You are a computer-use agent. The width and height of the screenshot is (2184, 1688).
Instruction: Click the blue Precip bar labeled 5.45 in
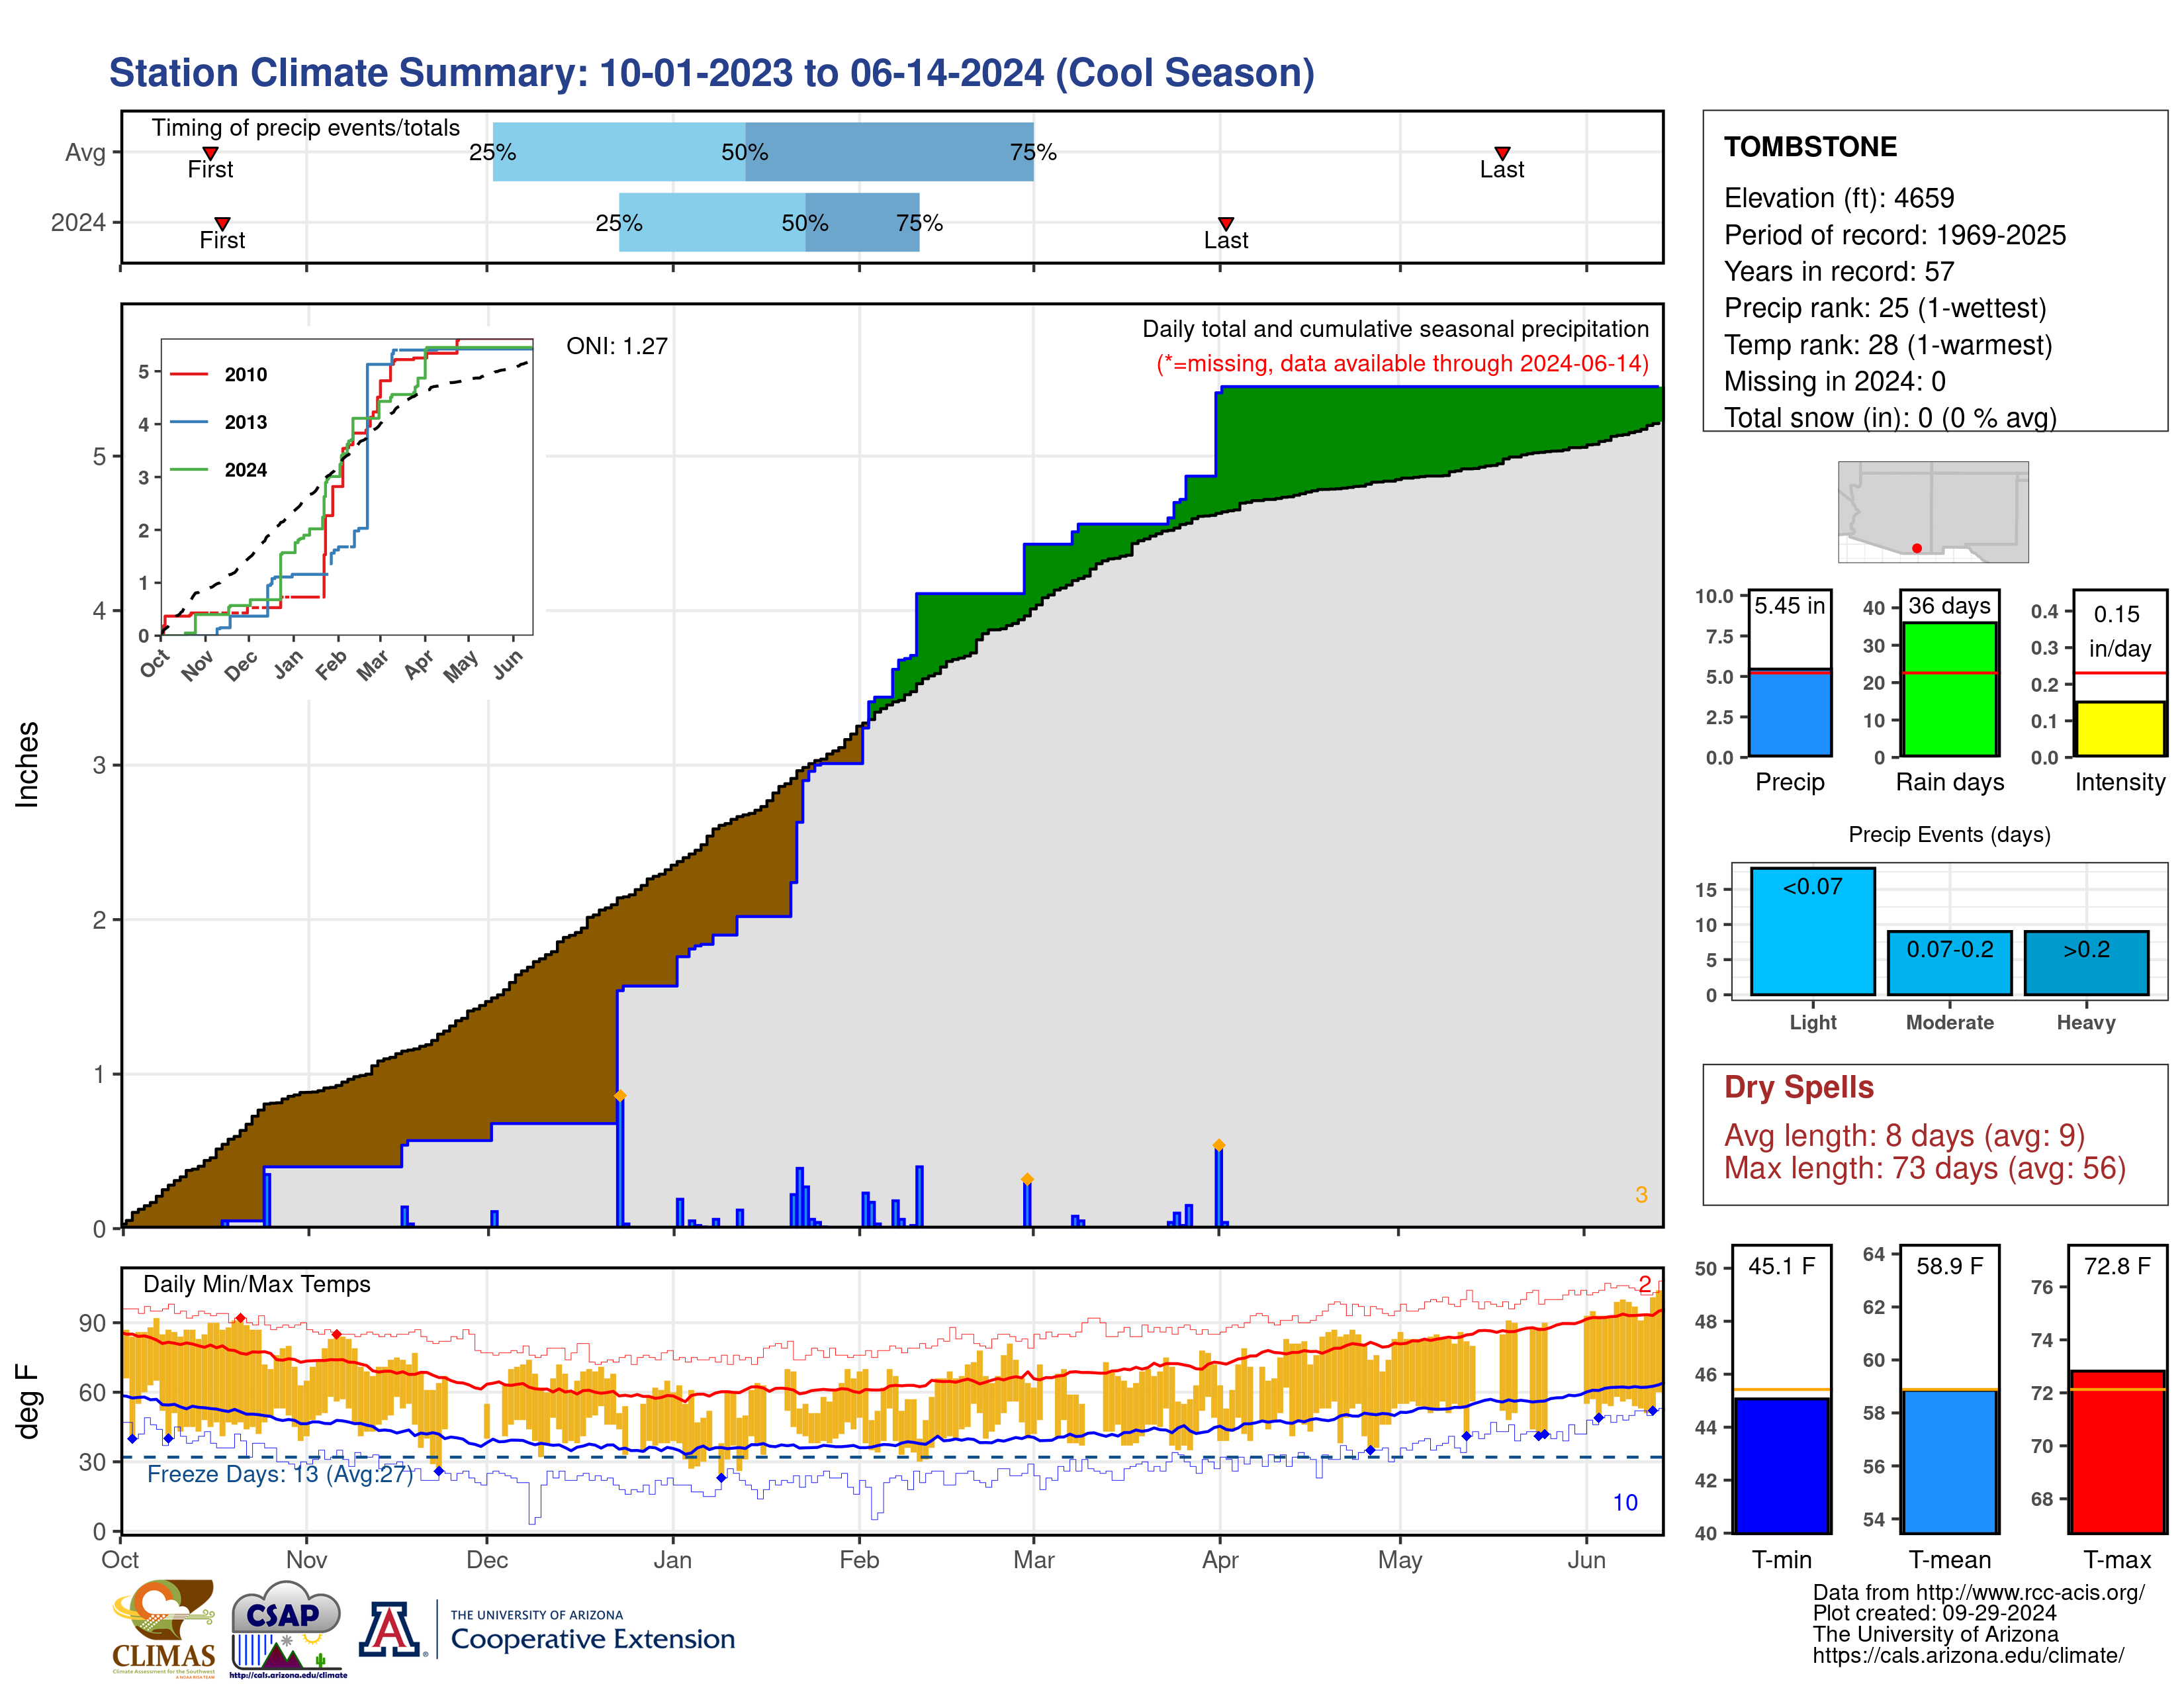[x=1790, y=712]
